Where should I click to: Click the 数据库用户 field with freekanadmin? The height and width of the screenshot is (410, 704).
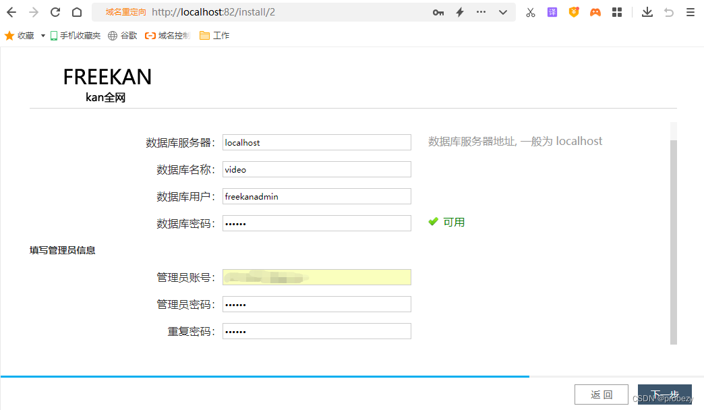(316, 196)
